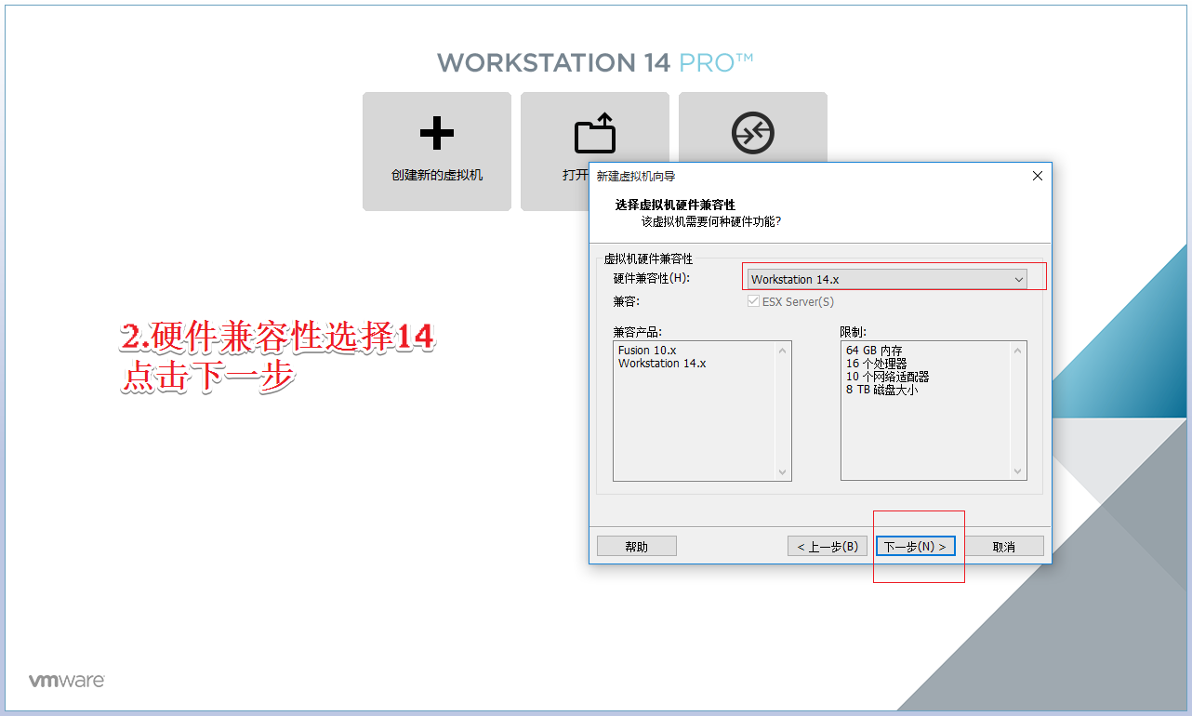Click the 下一步(N) > button

pyautogui.click(x=916, y=547)
